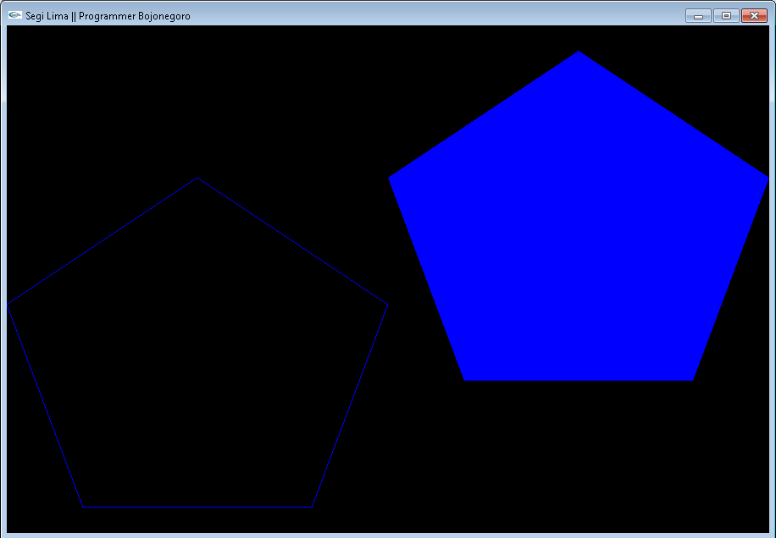Close the Segi Lima window
This screenshot has width=776, height=538.
click(x=755, y=14)
